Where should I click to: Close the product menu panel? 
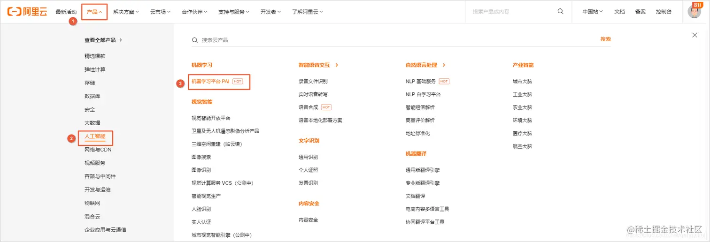click(695, 35)
